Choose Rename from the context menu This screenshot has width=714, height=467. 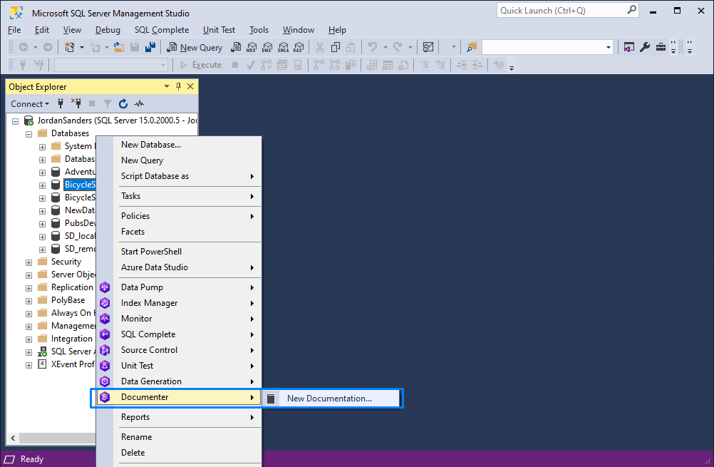point(179,437)
